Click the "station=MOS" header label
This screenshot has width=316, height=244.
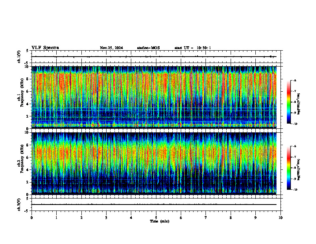tap(148, 48)
